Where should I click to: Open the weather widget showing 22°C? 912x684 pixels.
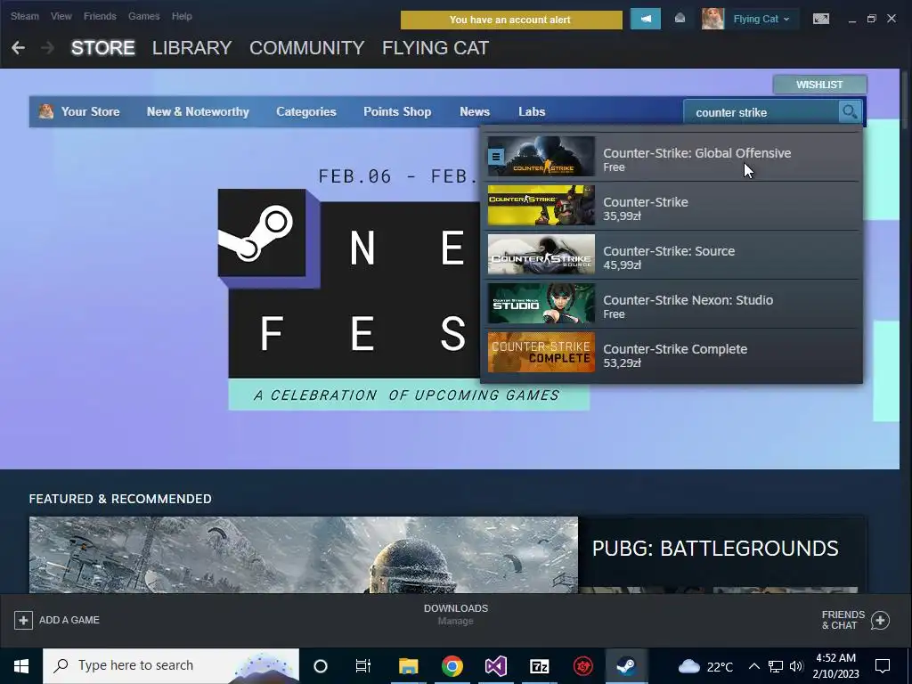(x=705, y=666)
